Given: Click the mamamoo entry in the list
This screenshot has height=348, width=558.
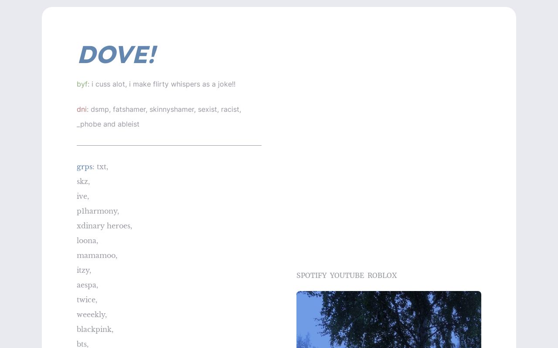Looking at the screenshot, I should 97,256.
